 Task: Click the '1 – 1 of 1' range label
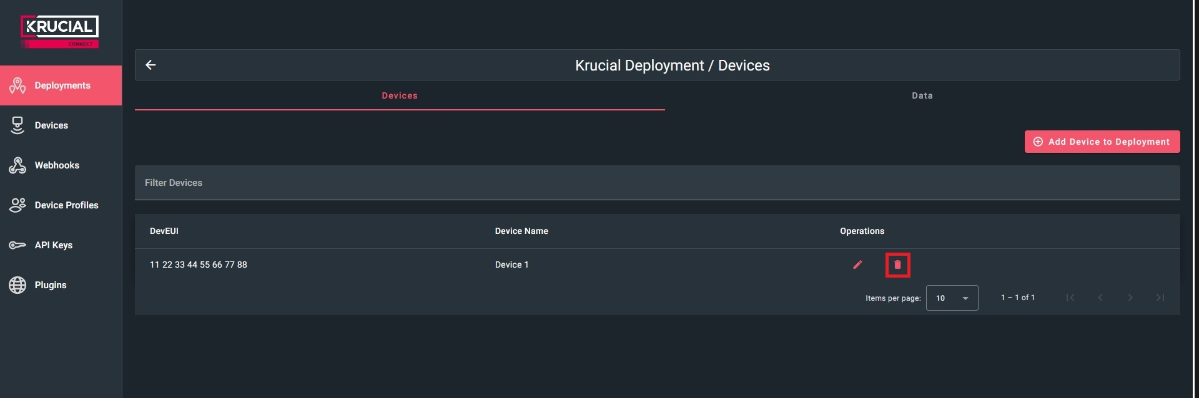click(1018, 298)
